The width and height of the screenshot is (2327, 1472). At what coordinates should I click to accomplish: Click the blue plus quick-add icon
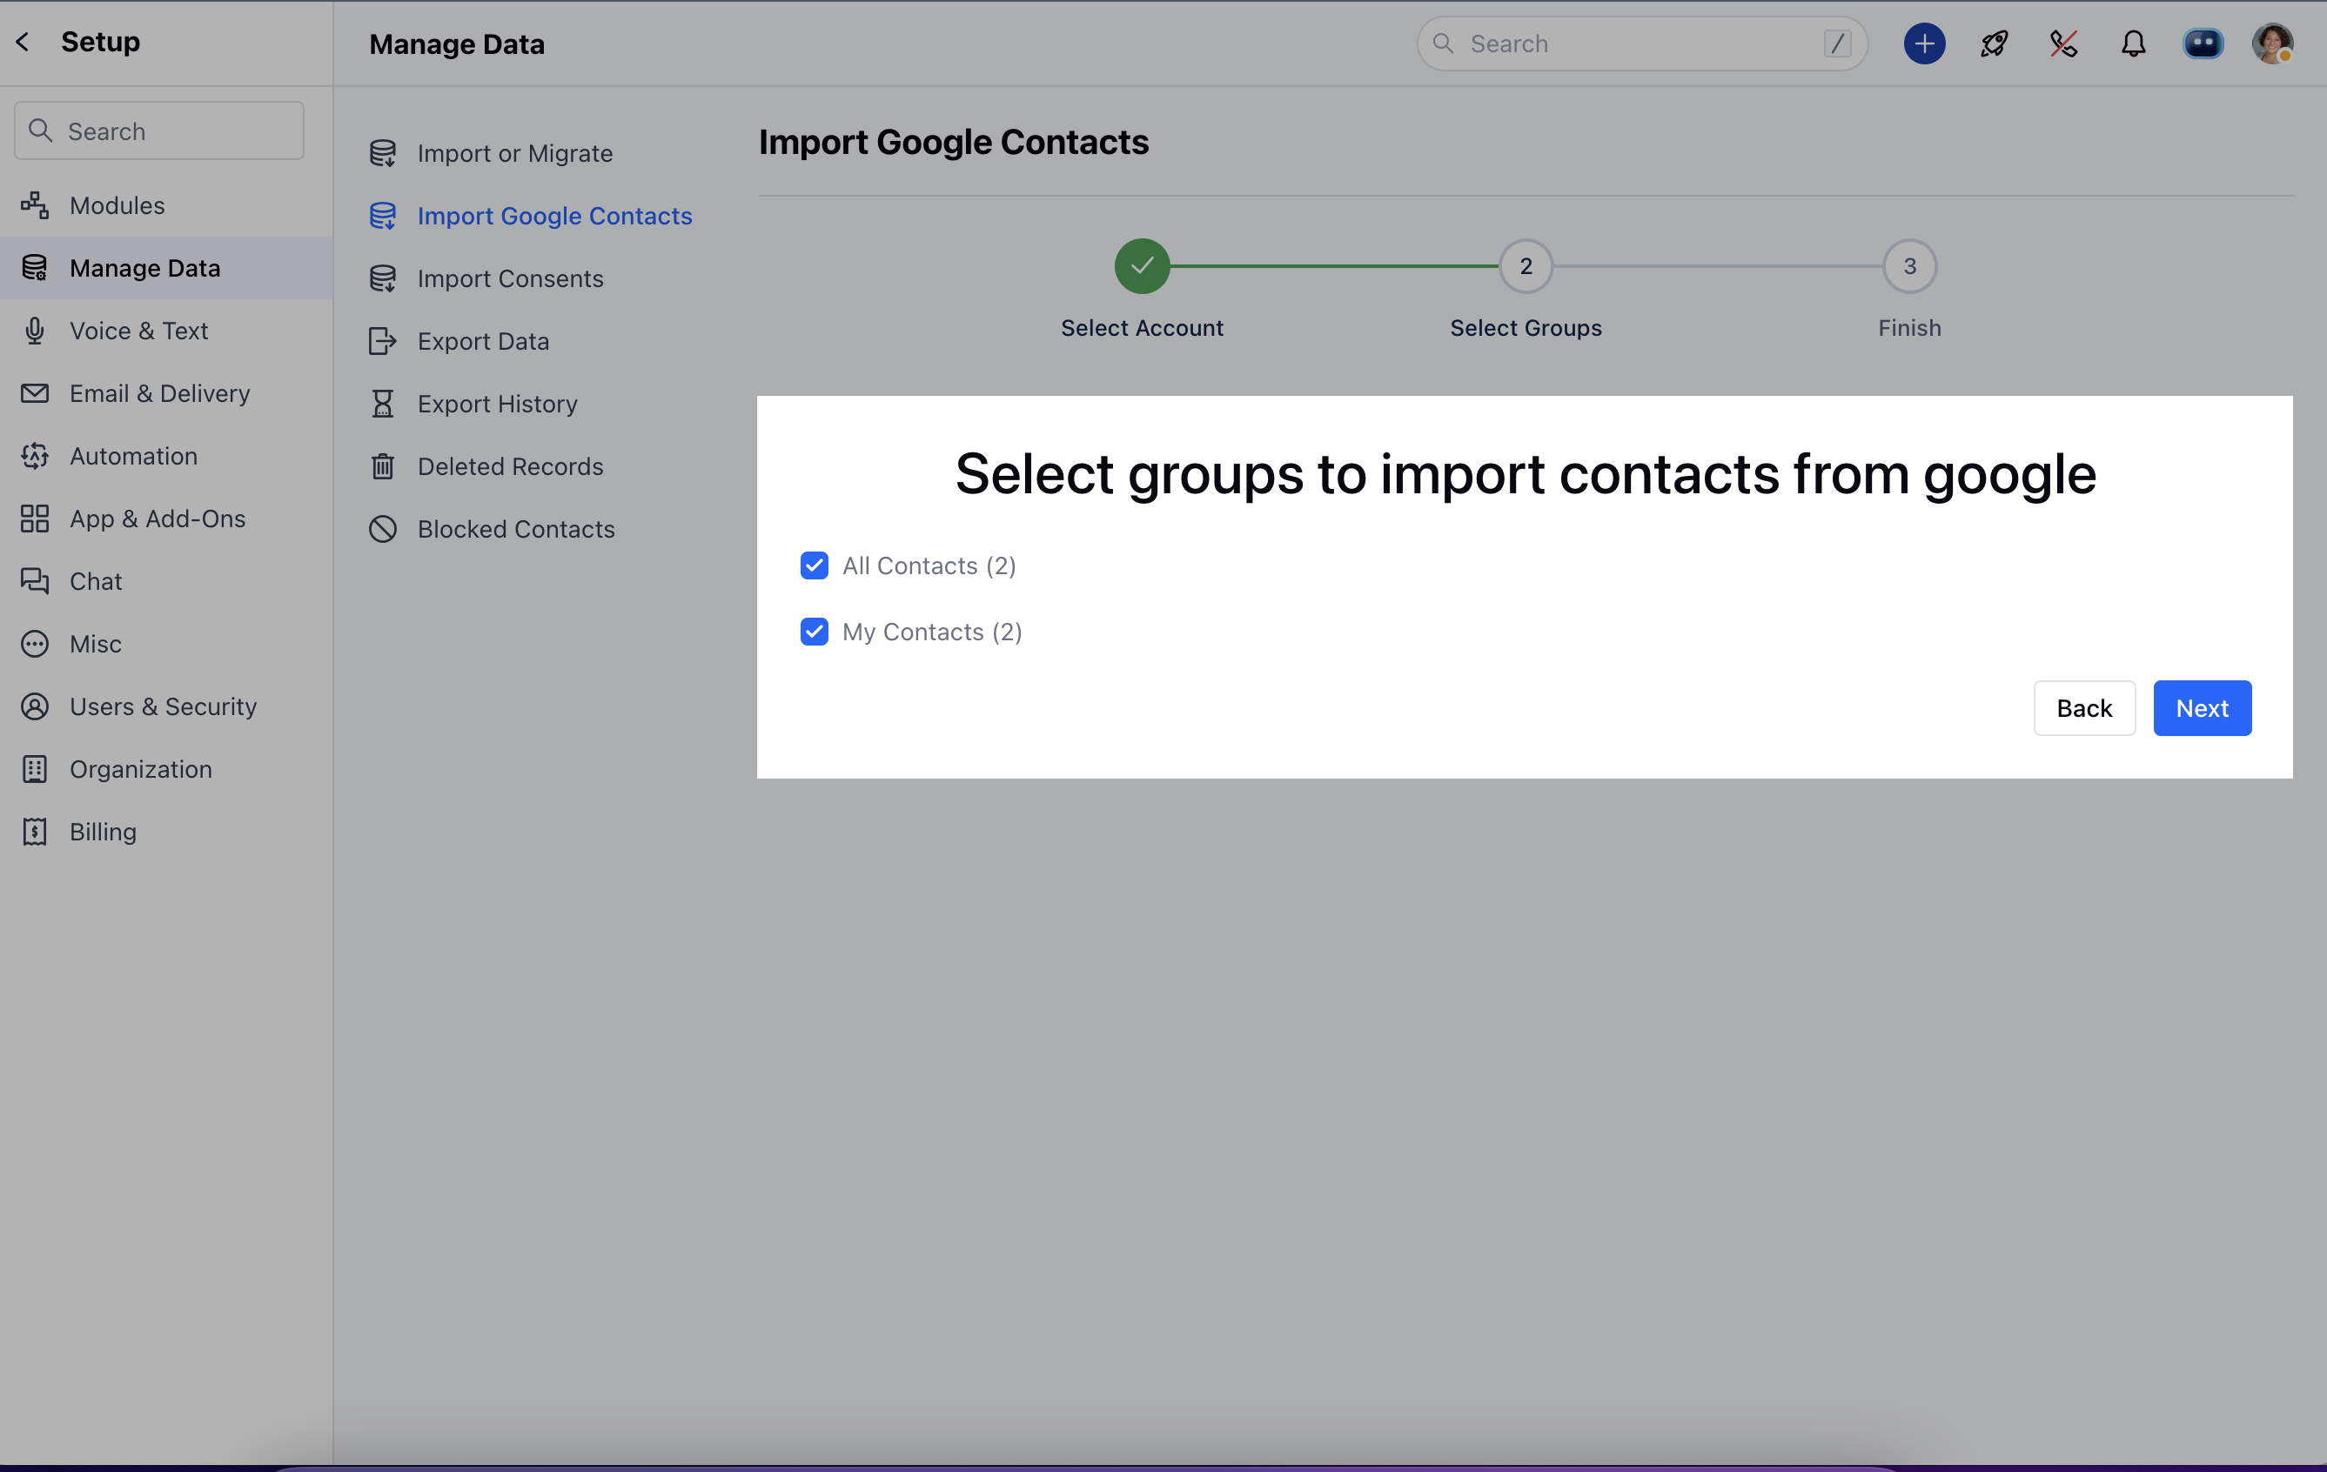1924,43
